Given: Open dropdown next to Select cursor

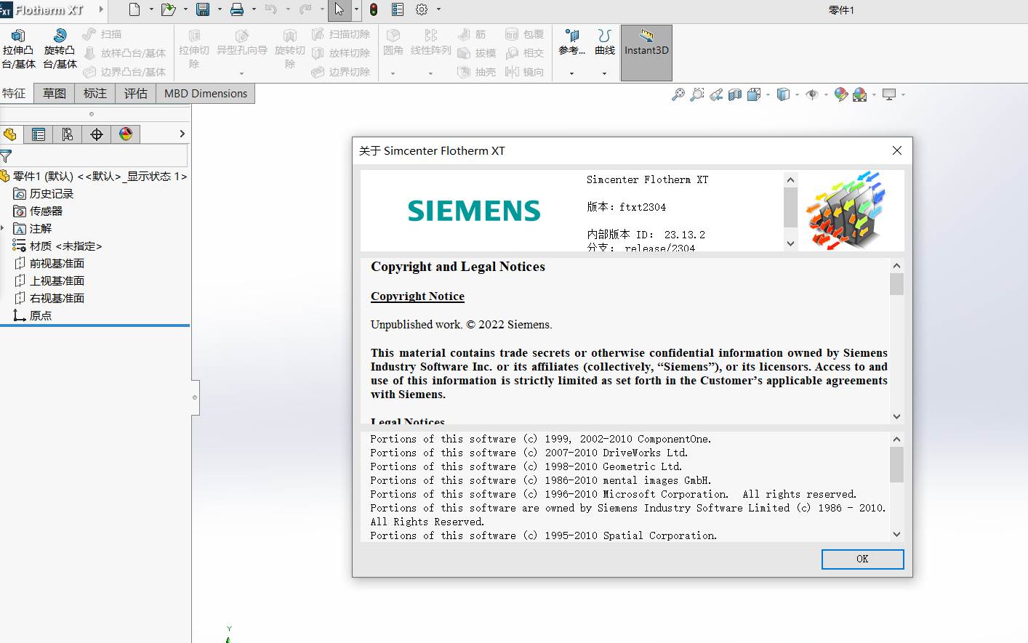Looking at the screenshot, I should click(x=356, y=9).
